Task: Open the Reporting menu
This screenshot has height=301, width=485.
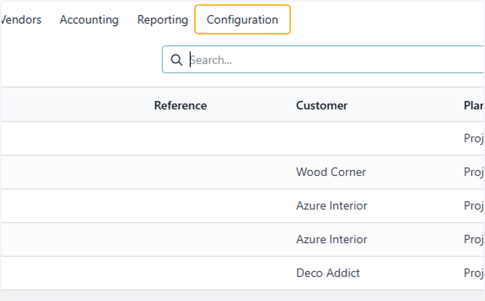Action: tap(162, 19)
